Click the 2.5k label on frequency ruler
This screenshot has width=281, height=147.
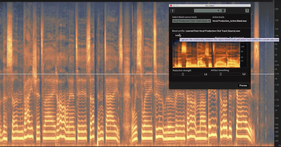pyautogui.click(x=277, y=85)
